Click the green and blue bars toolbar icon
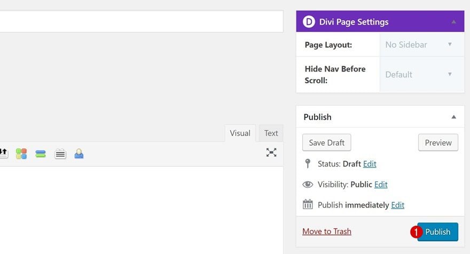Screen dimensions: 470x254 pos(41,154)
